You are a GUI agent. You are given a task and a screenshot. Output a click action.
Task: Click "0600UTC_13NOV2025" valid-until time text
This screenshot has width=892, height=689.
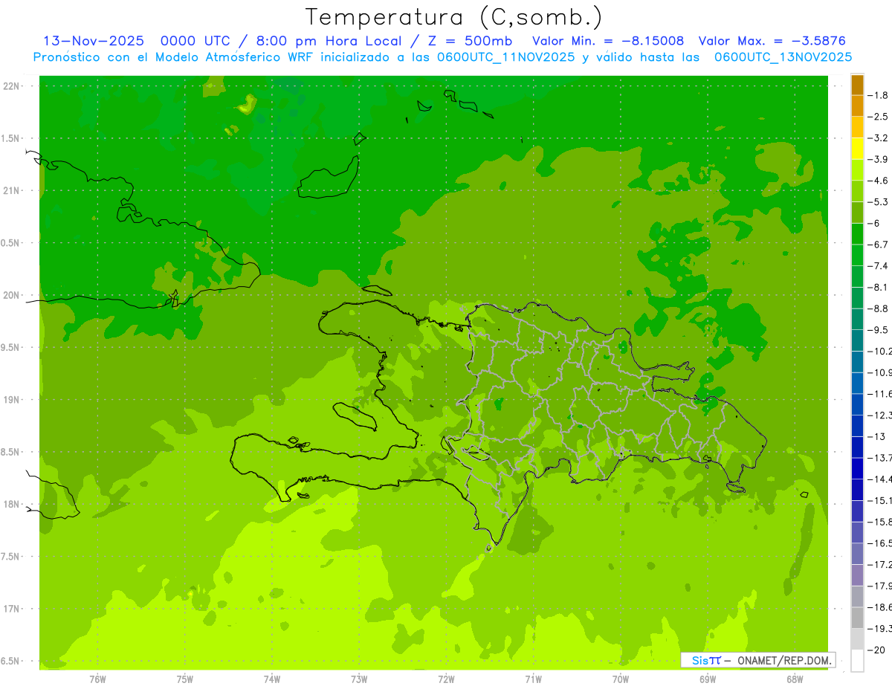click(x=783, y=56)
